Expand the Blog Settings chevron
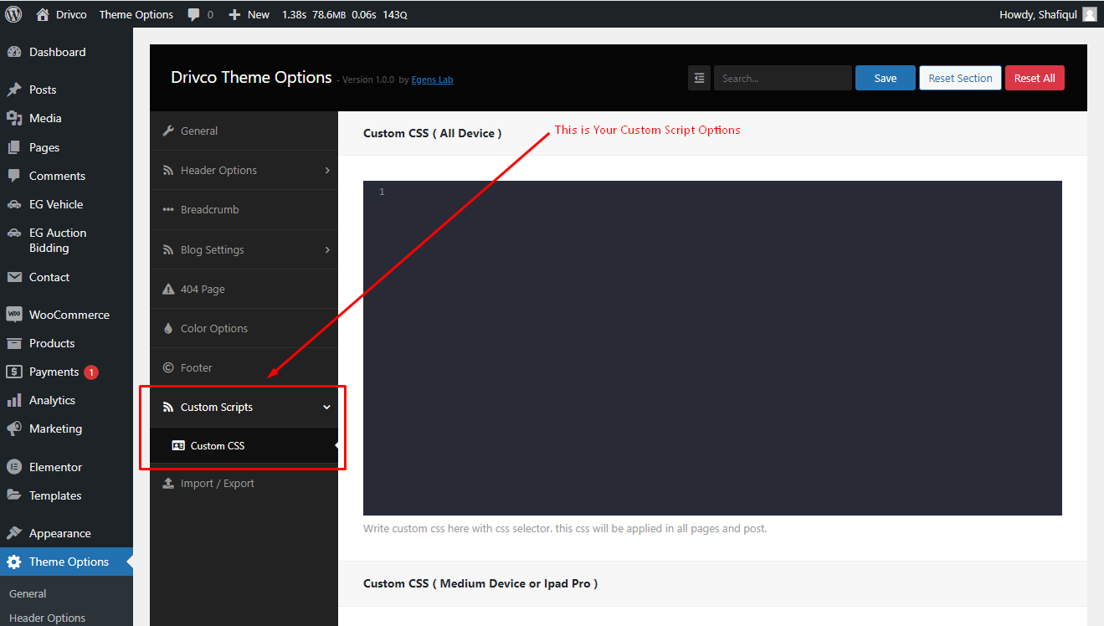Screen dimensions: 1104x626 pos(327,249)
